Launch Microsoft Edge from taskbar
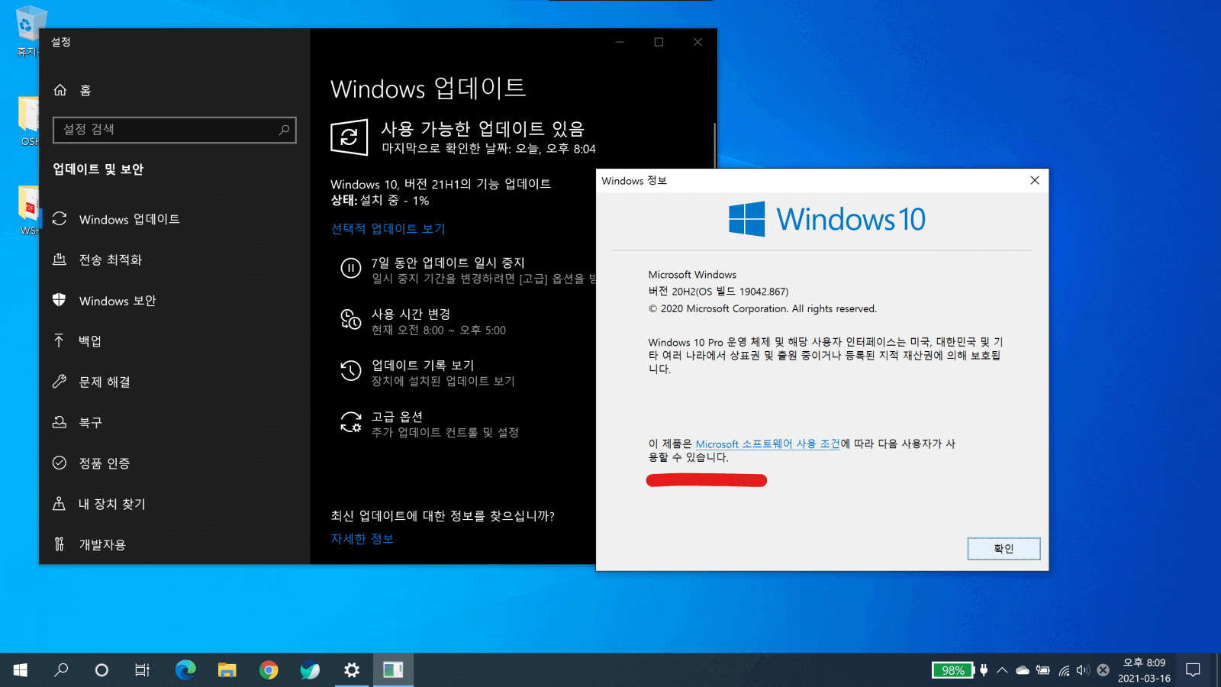Screen dimensions: 1221x687 click(185, 670)
